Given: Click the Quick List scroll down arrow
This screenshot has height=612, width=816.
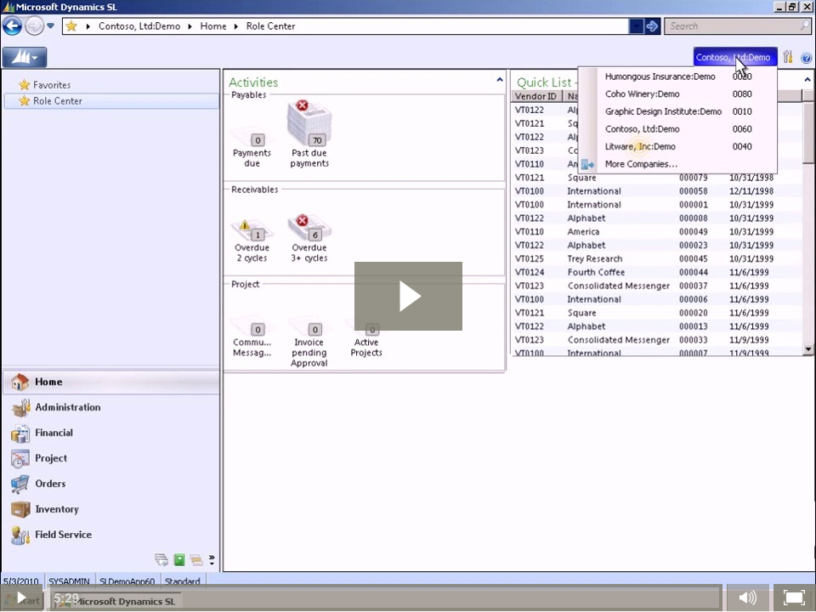Looking at the screenshot, I should pos(807,349).
